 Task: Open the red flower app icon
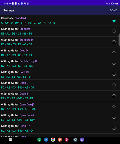(x=66, y=140)
